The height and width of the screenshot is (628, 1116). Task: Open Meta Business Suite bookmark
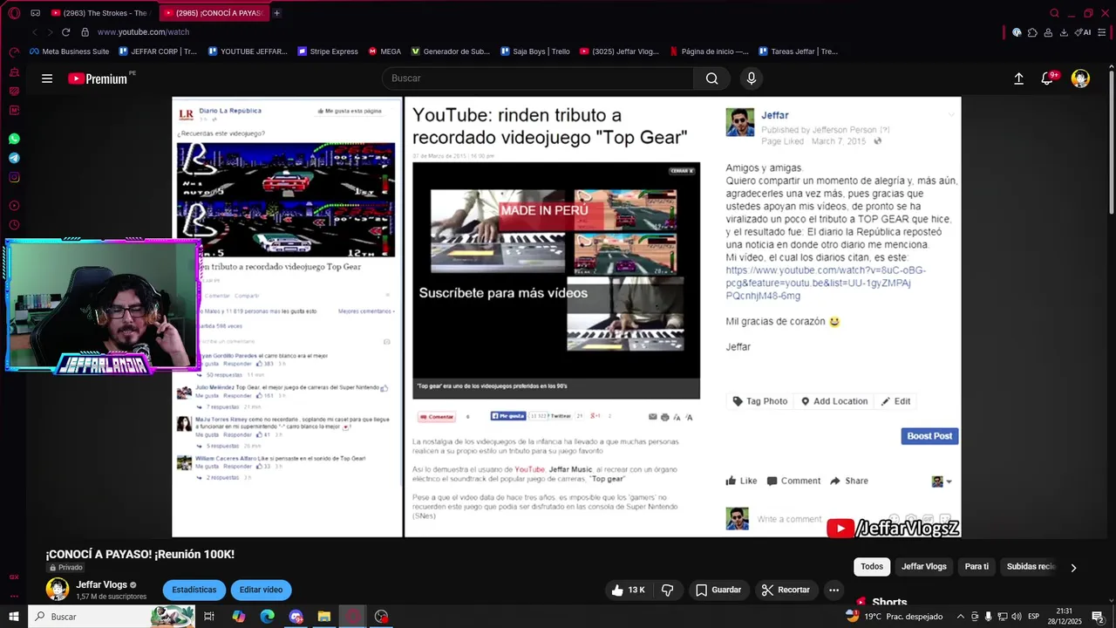tap(69, 51)
